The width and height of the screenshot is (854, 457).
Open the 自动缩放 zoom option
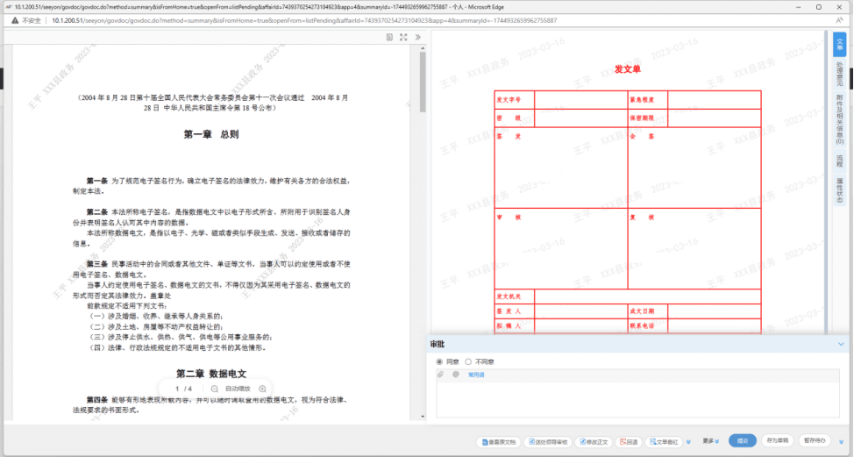(238, 389)
